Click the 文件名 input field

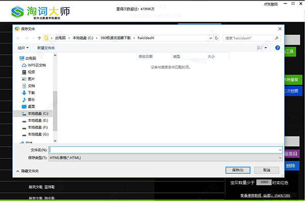(x=166, y=150)
